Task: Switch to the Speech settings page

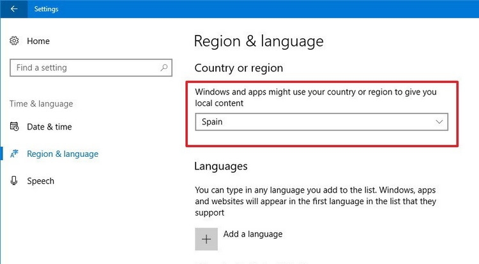Action: pos(40,181)
